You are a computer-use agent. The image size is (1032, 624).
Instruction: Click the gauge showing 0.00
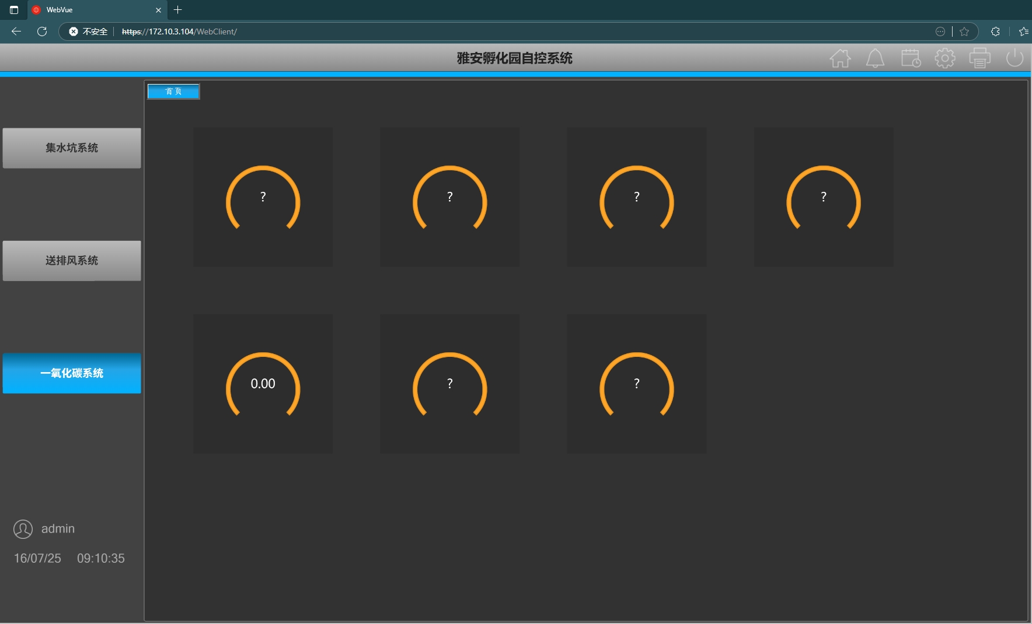pyautogui.click(x=263, y=384)
